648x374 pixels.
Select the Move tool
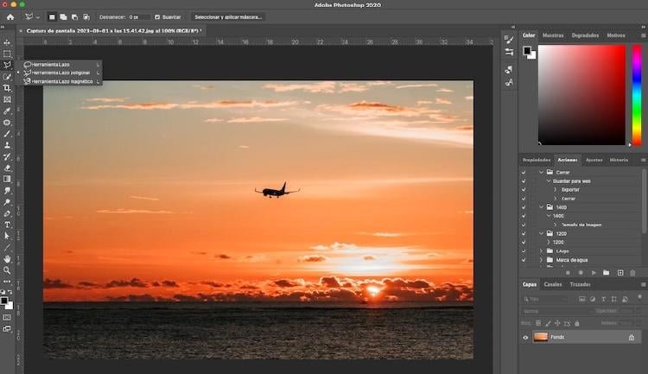(x=7, y=42)
